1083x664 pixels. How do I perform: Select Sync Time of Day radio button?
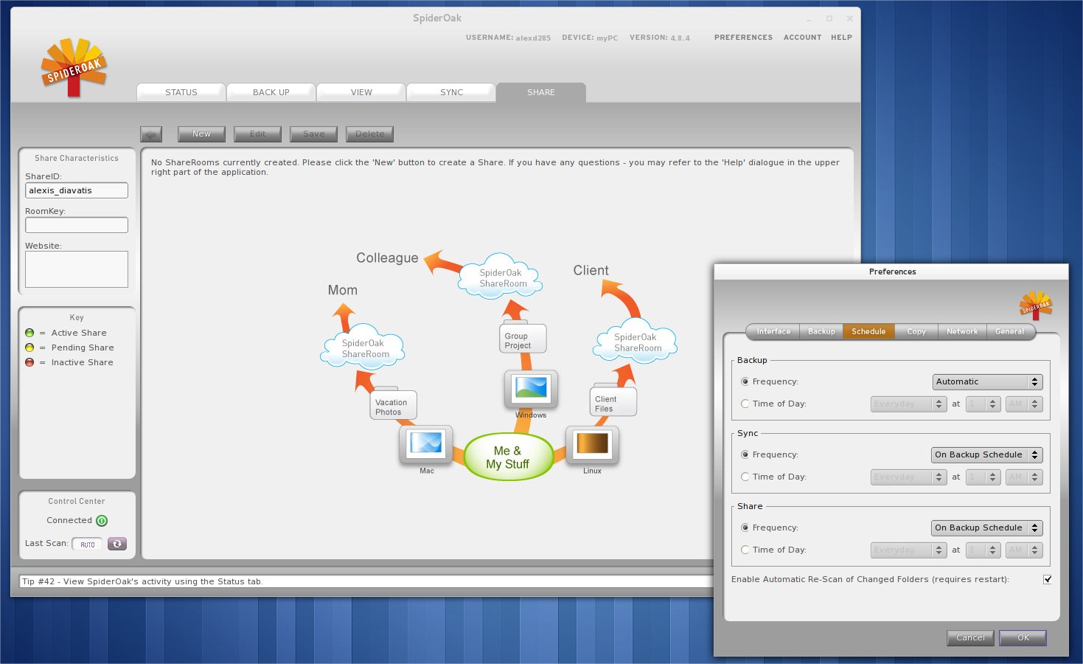(x=745, y=477)
